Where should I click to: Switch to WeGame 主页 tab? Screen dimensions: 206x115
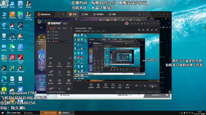pos(73,14)
